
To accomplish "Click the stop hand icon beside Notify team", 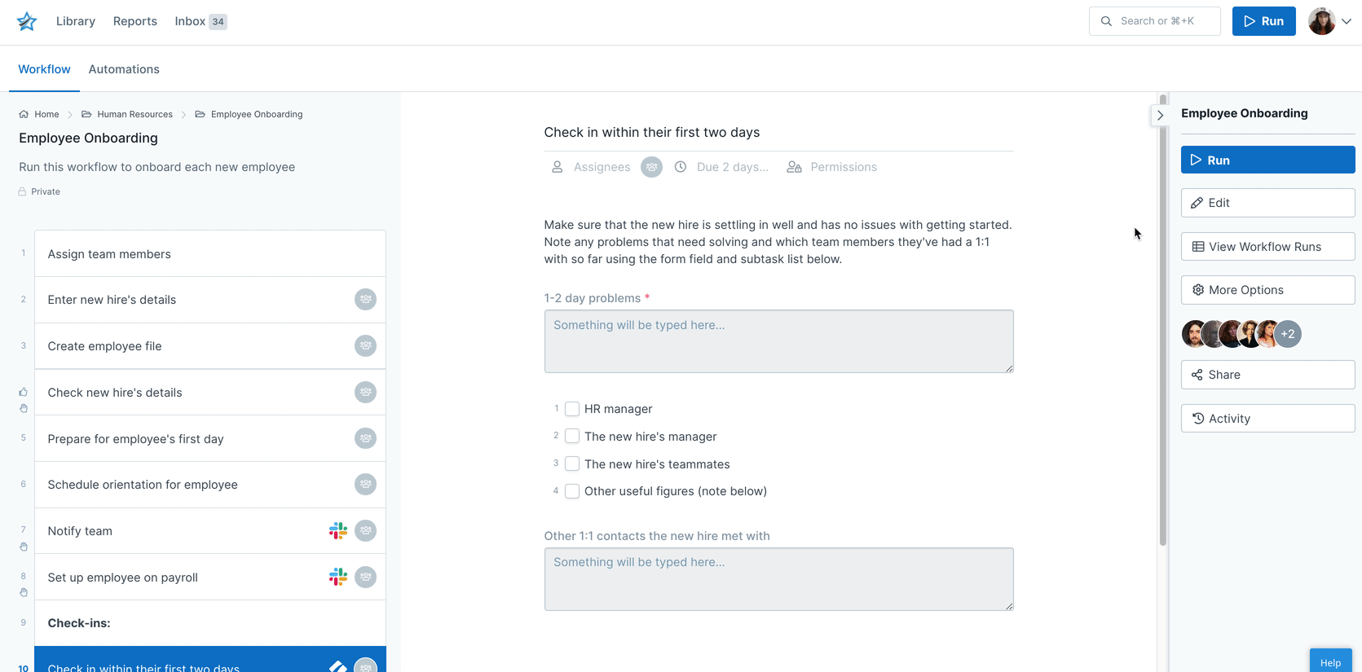I will 24,547.
